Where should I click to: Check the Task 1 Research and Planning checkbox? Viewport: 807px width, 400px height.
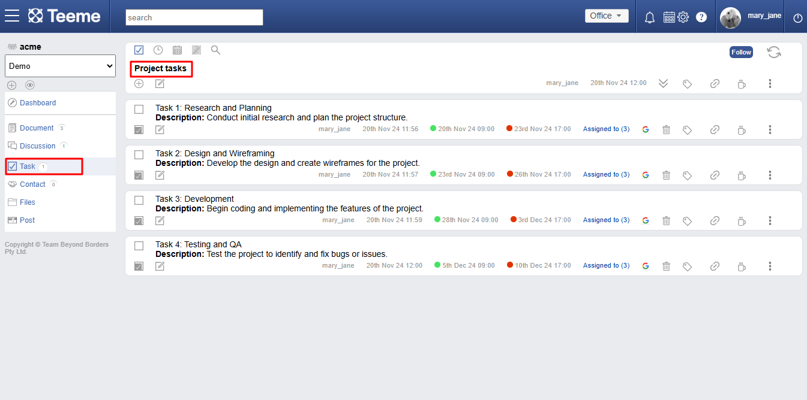[x=139, y=109]
